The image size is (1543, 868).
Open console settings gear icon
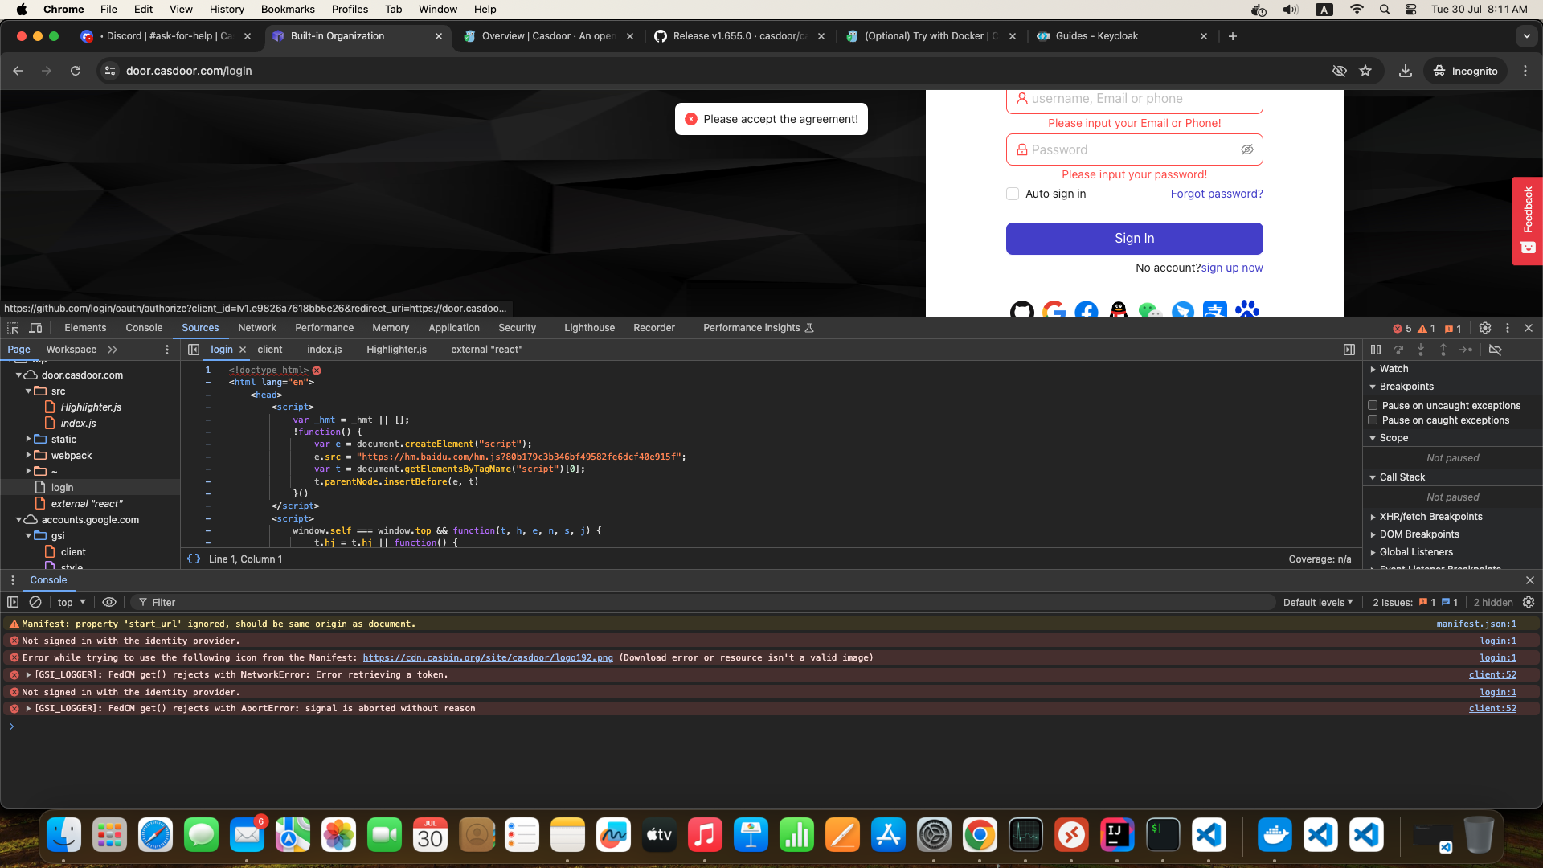pyautogui.click(x=1529, y=602)
